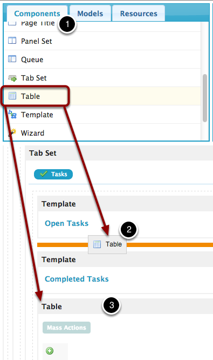Select the Table icon in Components list

coord(12,96)
